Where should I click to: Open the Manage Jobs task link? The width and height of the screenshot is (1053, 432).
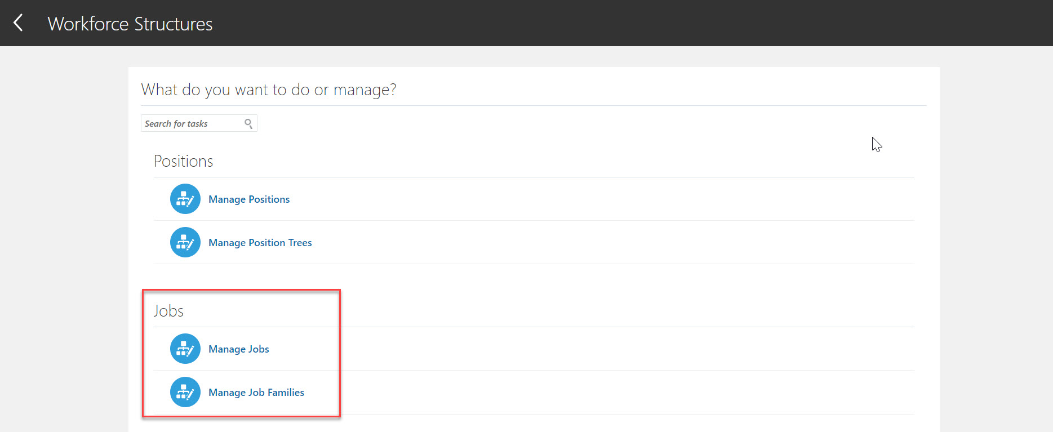[239, 349]
